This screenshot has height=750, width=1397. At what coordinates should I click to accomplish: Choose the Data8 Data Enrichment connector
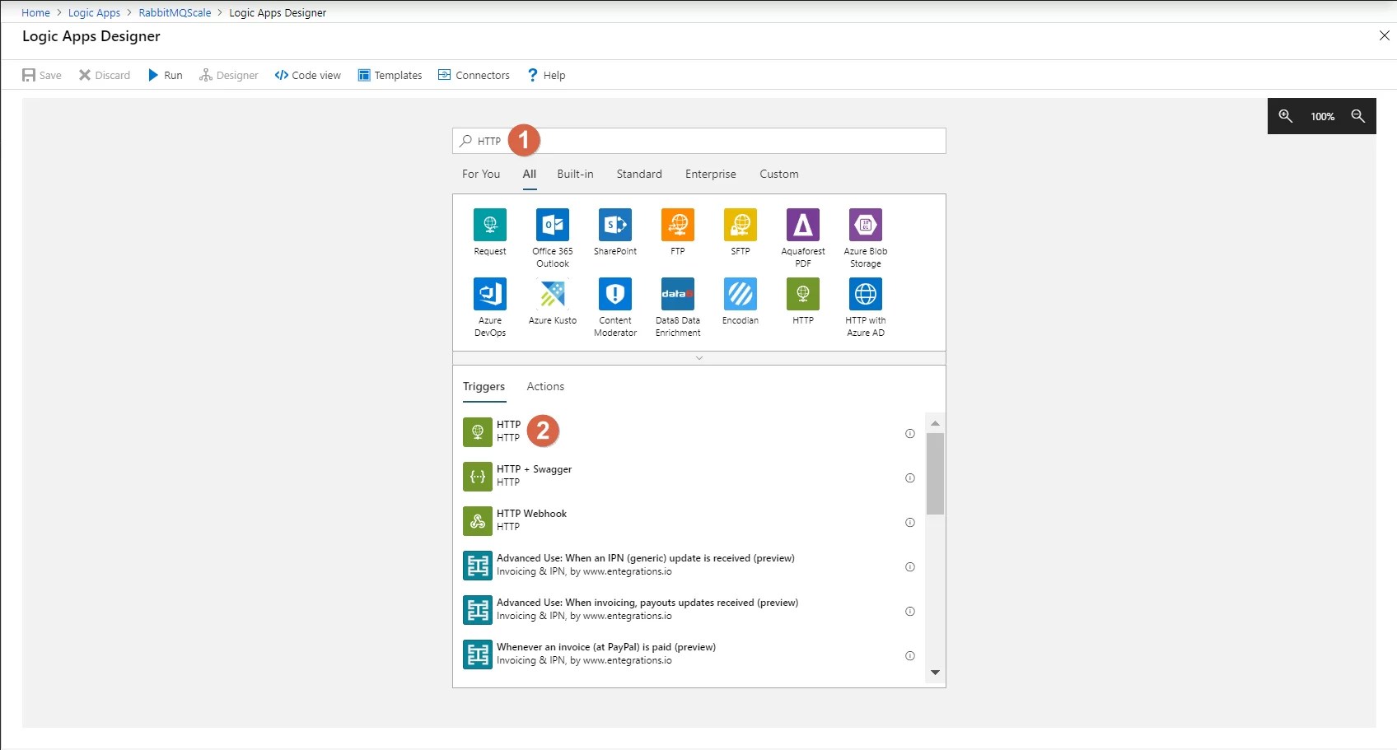click(x=678, y=294)
